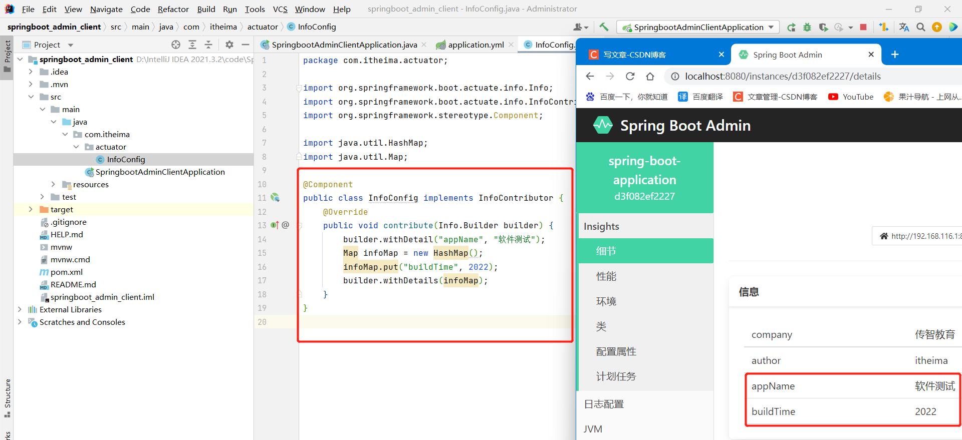Expand the target folder
Image resolution: width=962 pixels, height=440 pixels.
coord(31,209)
